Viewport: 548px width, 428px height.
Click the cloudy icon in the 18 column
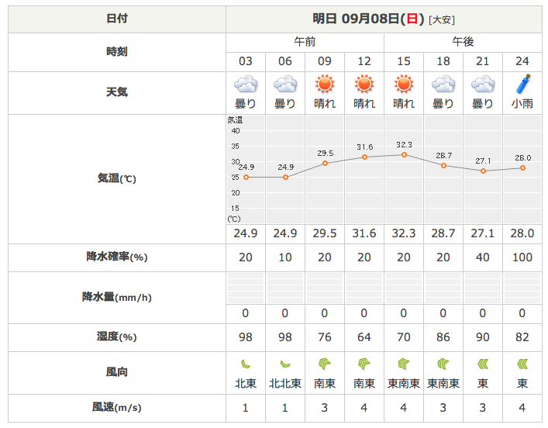(443, 84)
